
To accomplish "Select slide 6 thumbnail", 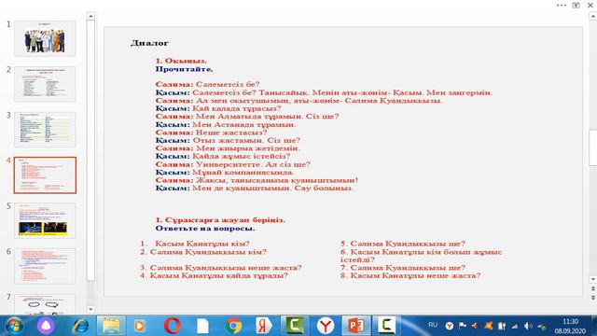I will [45, 266].
